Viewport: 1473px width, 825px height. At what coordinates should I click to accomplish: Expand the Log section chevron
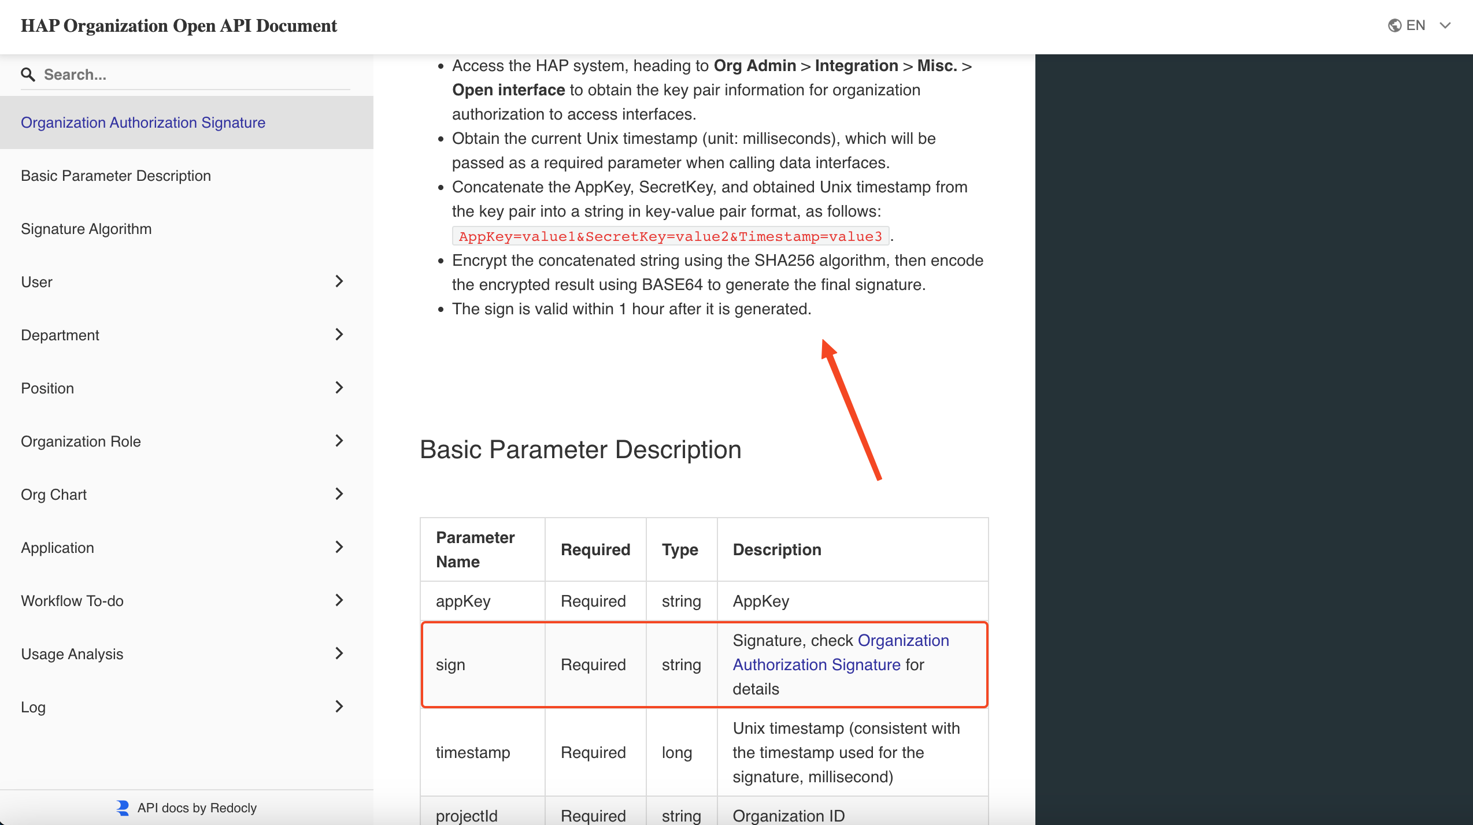[x=339, y=707]
